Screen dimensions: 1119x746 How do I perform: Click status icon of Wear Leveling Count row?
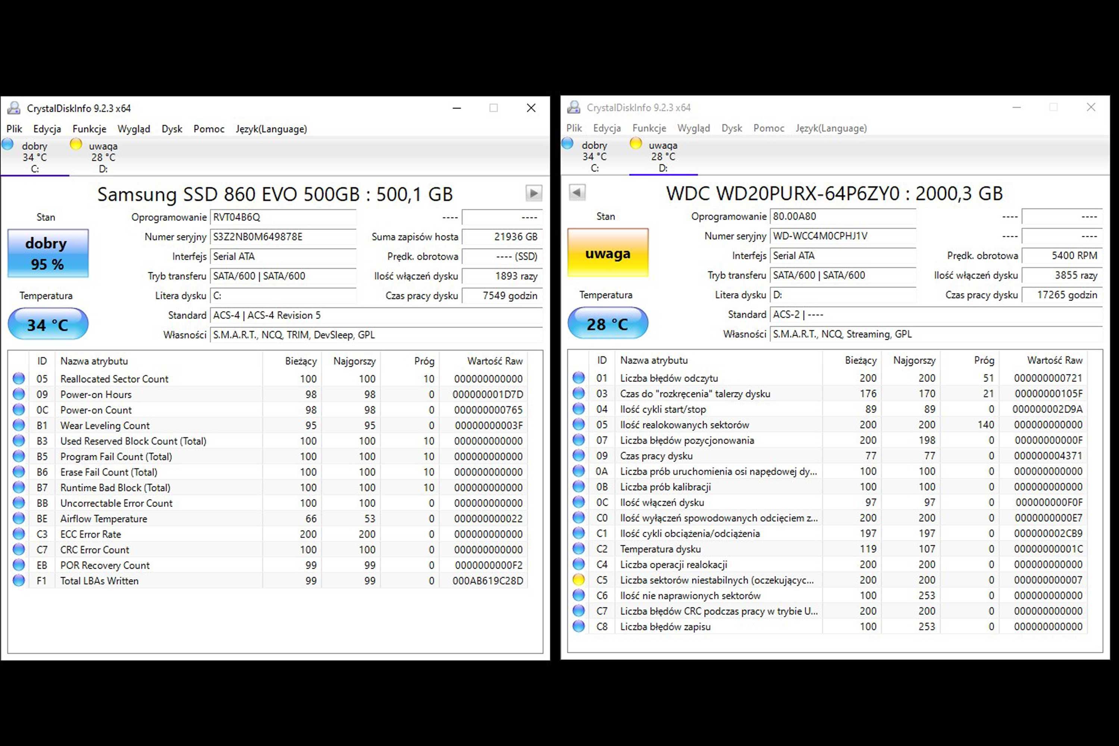(19, 425)
